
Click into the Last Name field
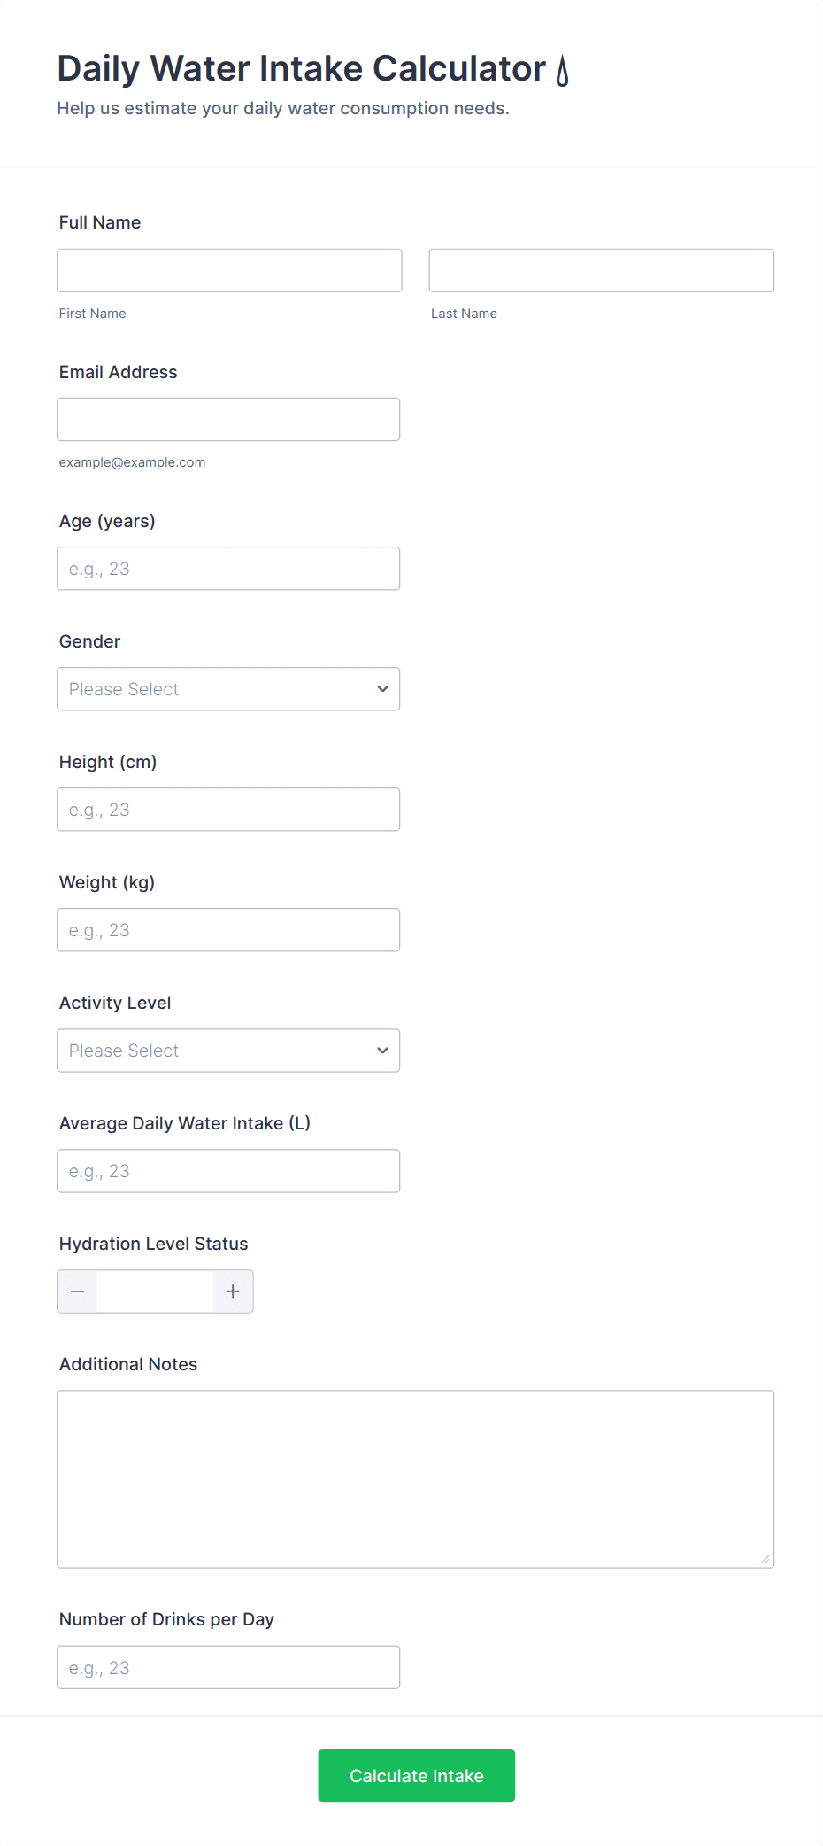pyautogui.click(x=601, y=270)
